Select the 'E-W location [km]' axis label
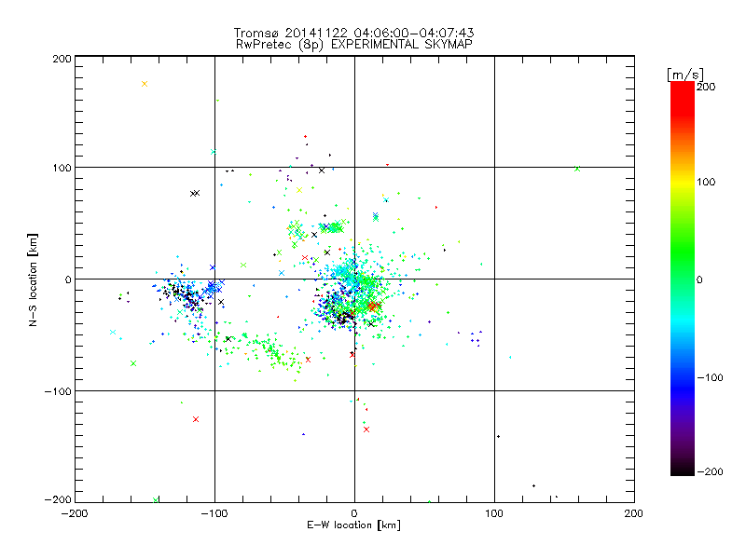 353,525
